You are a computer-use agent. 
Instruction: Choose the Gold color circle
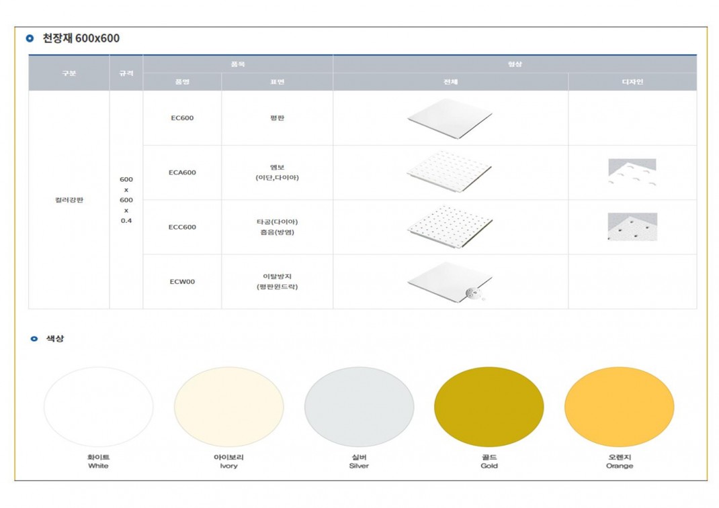click(489, 407)
